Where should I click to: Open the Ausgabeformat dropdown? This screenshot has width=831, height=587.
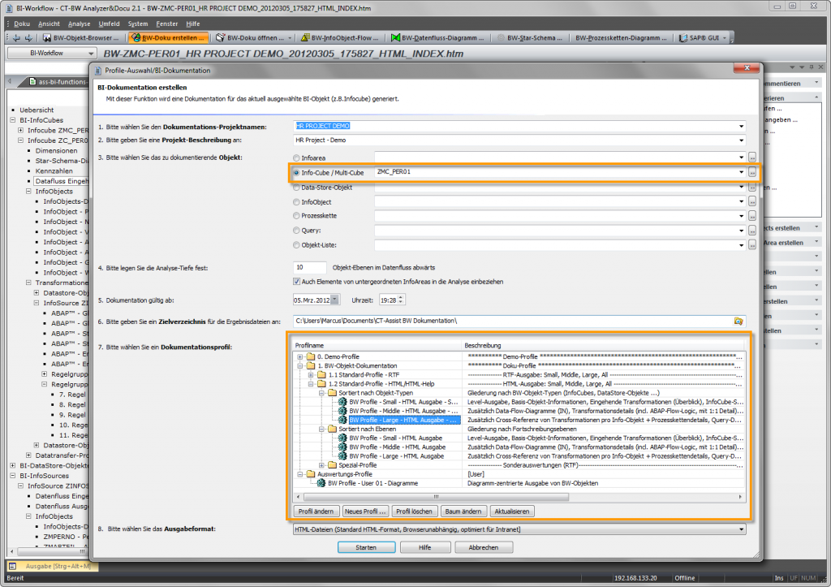tap(743, 528)
